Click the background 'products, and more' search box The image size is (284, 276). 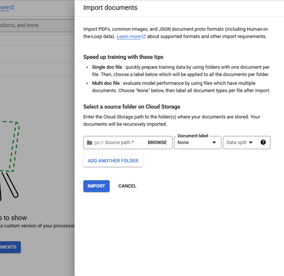(x=27, y=25)
